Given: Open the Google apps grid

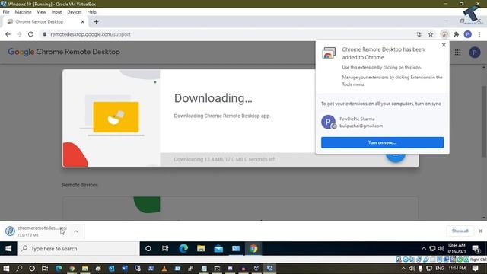Looking at the screenshot, I should pyautogui.click(x=457, y=53).
